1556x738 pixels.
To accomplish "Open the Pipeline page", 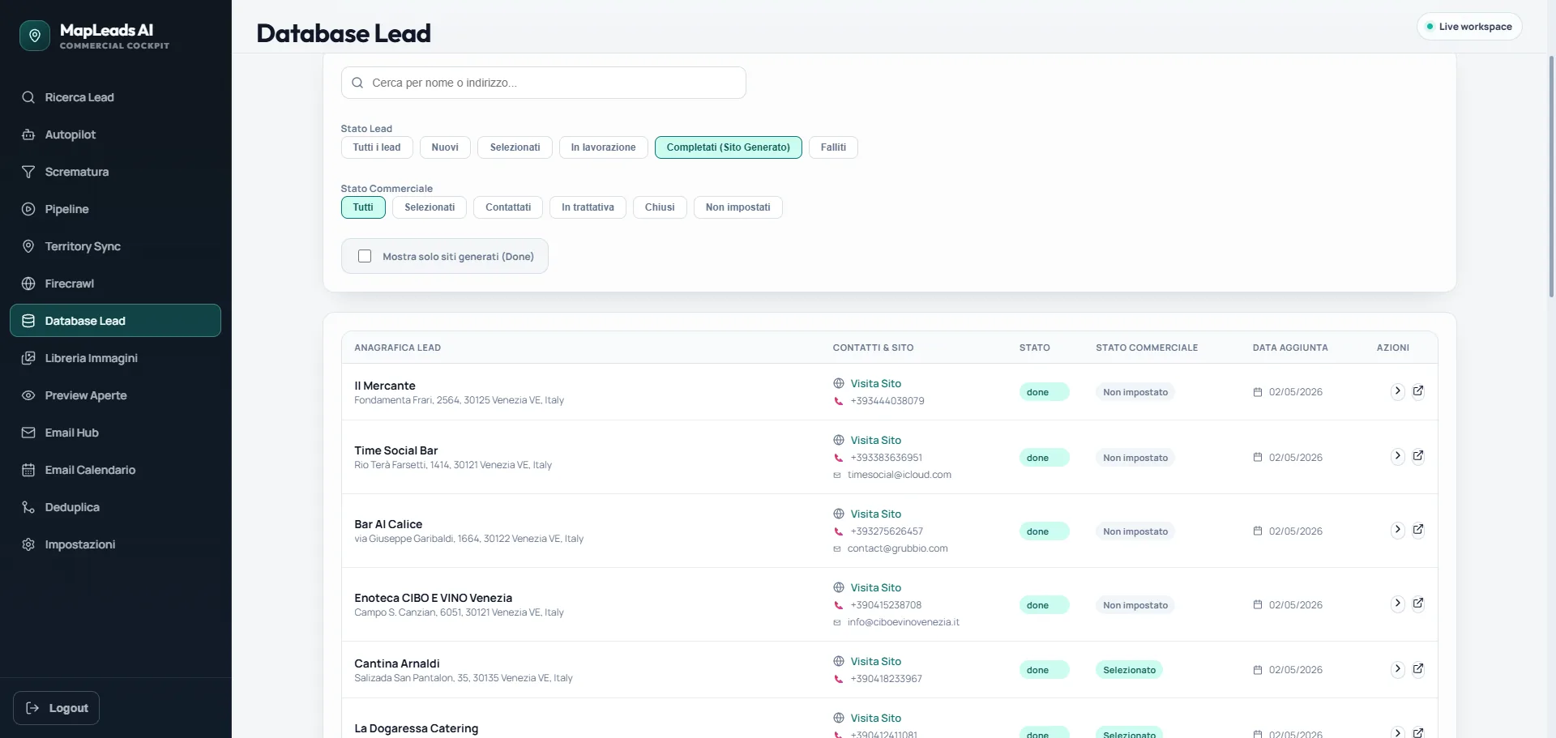I will click(x=115, y=209).
